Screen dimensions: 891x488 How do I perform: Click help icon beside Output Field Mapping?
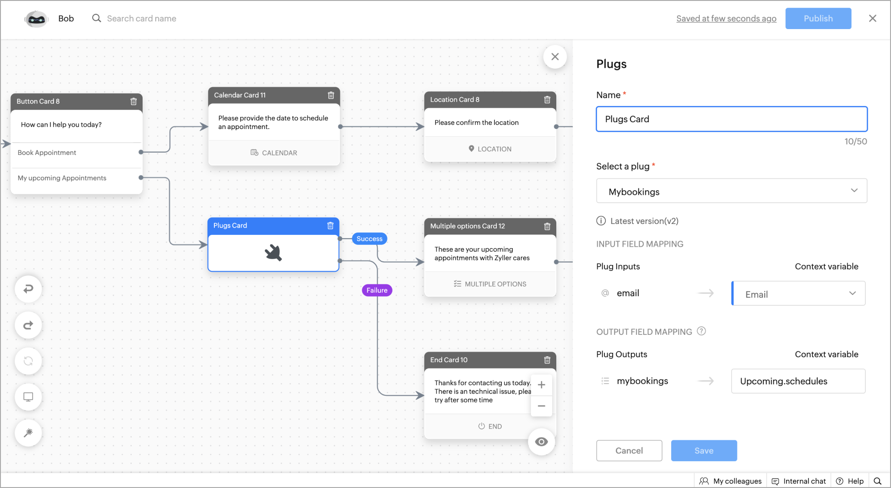pos(701,331)
